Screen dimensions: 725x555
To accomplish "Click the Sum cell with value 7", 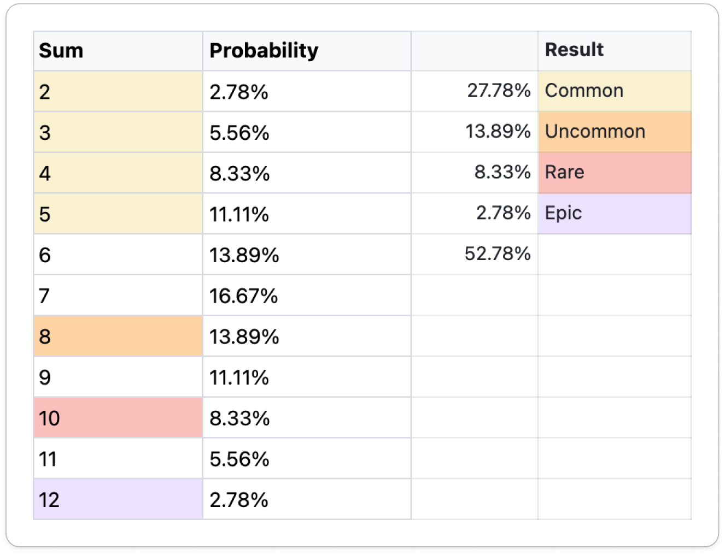I will click(x=118, y=296).
